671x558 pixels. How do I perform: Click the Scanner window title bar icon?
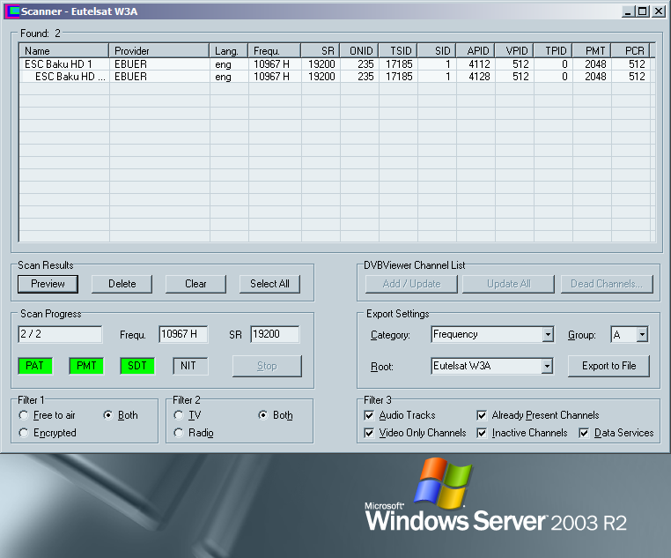(14, 11)
